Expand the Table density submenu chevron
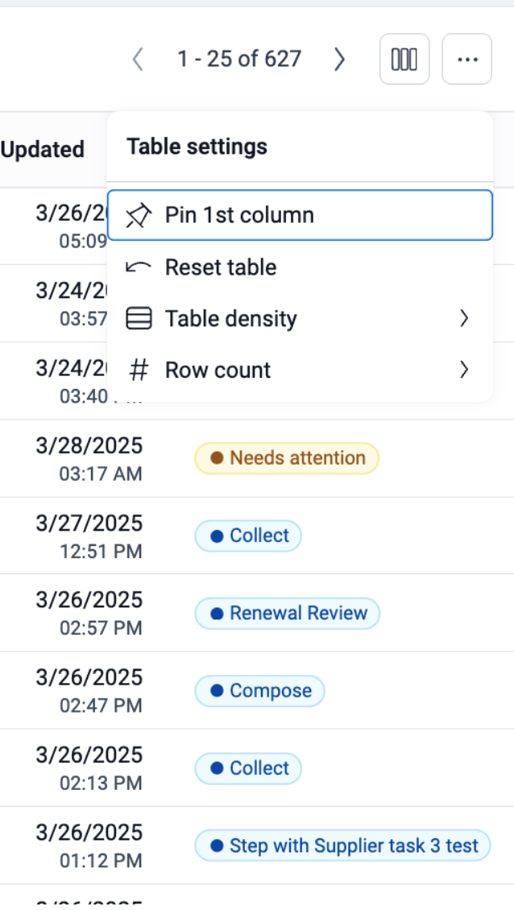 click(x=464, y=319)
